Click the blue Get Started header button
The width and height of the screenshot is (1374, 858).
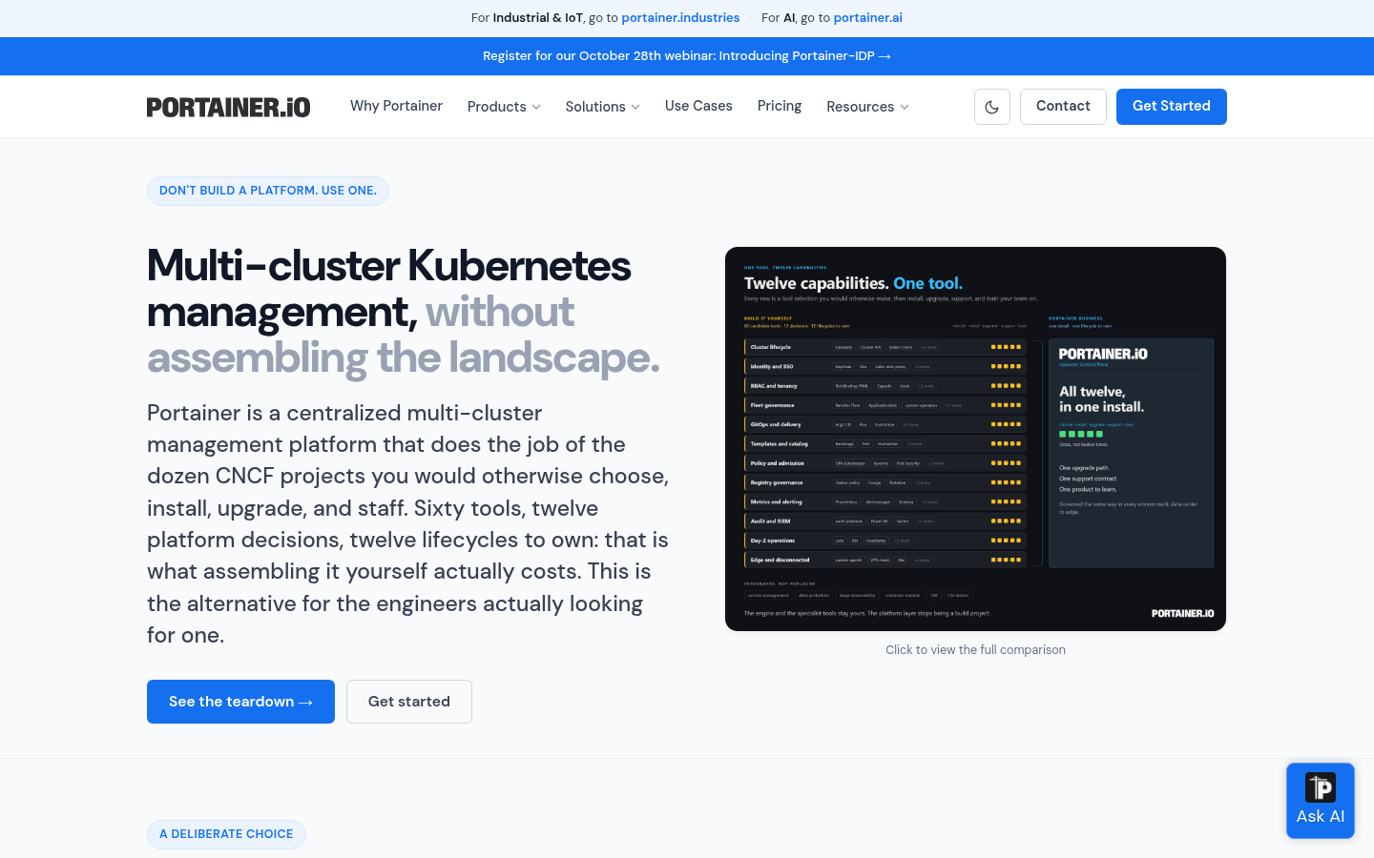coord(1172,107)
